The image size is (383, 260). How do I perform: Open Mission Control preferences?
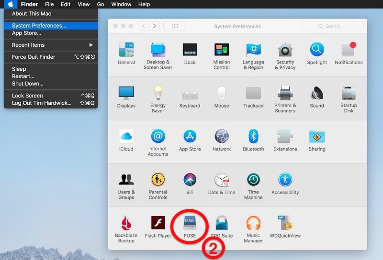point(222,50)
